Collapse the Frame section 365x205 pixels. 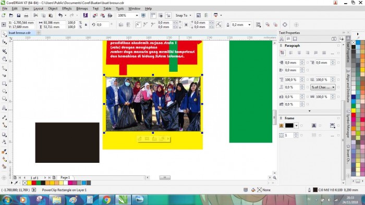point(281,118)
